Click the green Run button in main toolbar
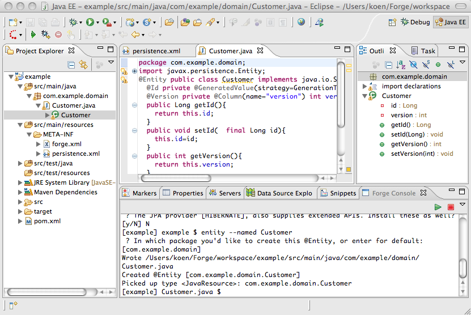The width and height of the screenshot is (471, 315). coord(90,22)
